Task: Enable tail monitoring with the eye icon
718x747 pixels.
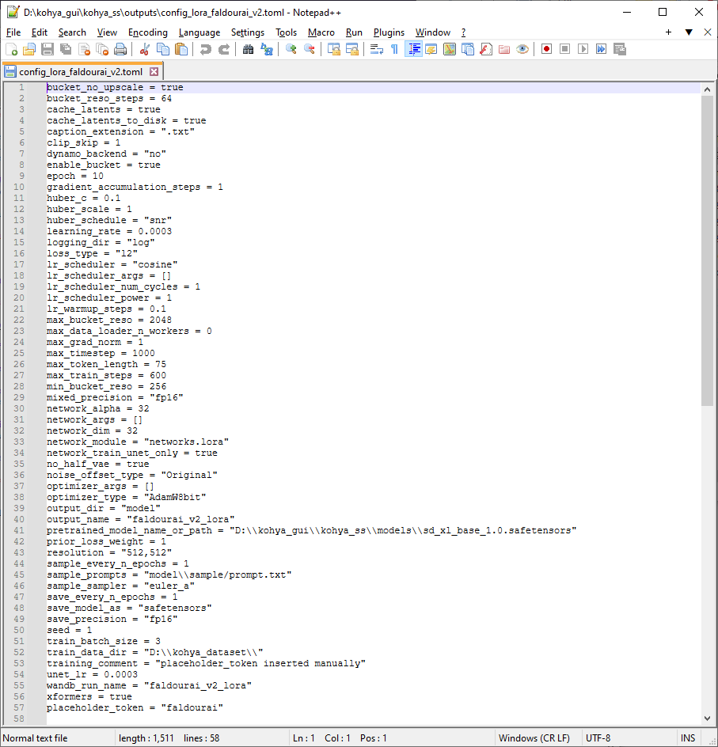Action: point(522,48)
